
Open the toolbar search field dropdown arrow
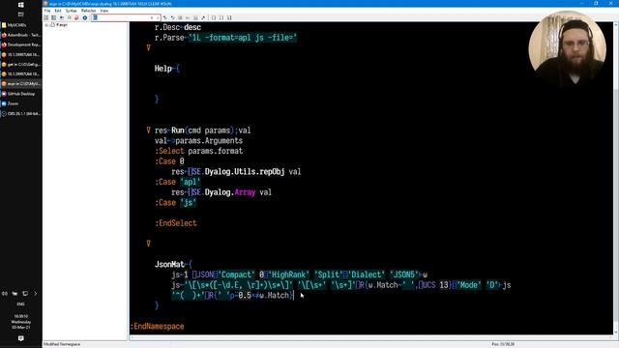coord(158,17)
